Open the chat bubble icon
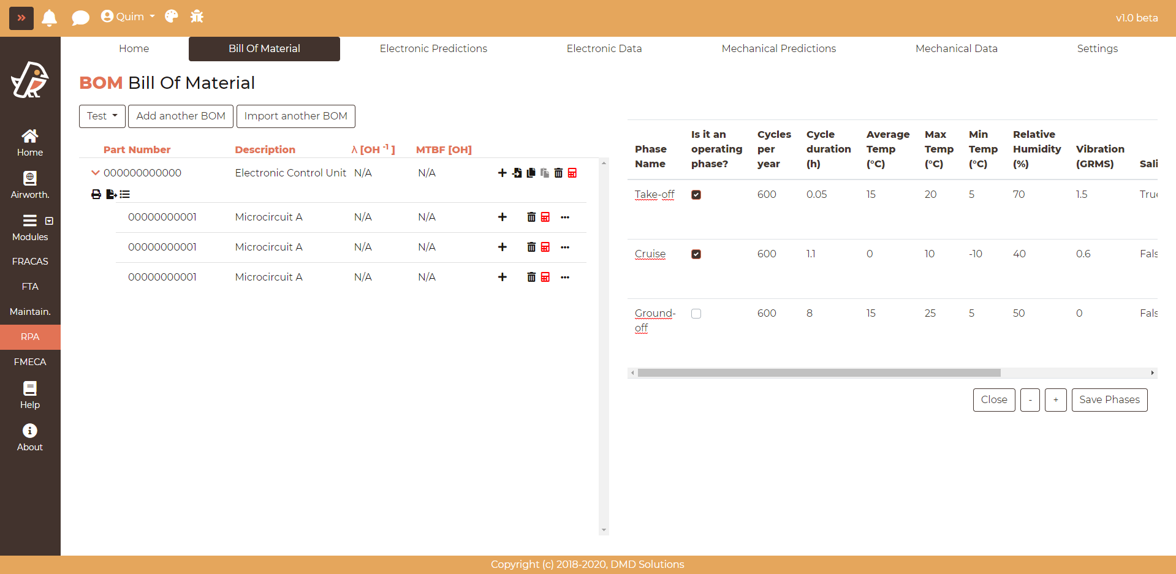 point(80,18)
